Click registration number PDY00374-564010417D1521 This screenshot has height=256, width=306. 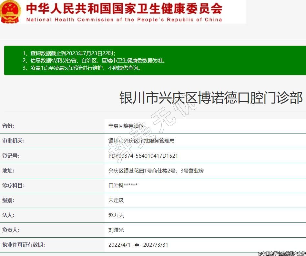coord(143,156)
